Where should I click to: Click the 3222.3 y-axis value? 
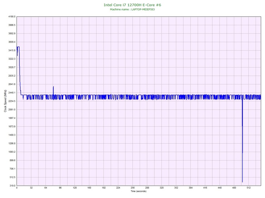pos(12,59)
